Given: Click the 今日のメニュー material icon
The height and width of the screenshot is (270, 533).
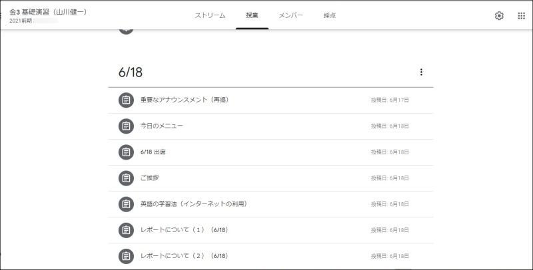Looking at the screenshot, I should click(x=126, y=126).
